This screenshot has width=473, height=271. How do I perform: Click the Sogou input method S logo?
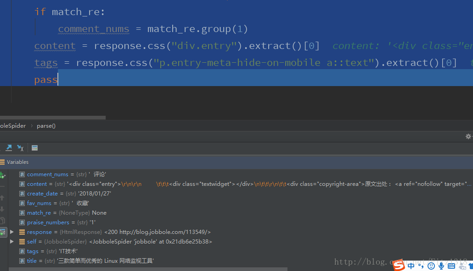(399, 265)
